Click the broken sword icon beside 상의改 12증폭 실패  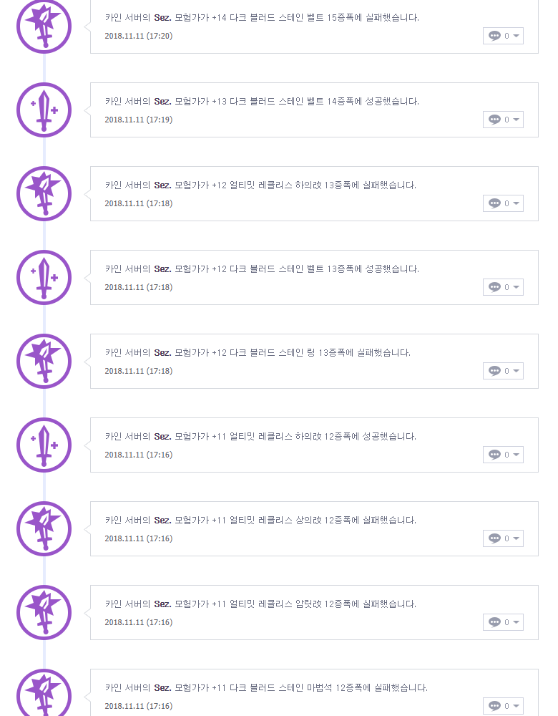44,529
